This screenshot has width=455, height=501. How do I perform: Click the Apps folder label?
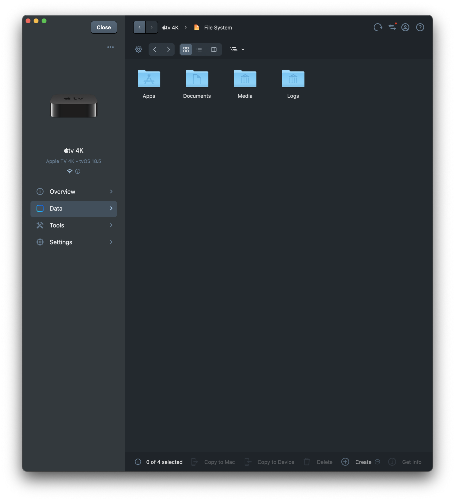(149, 96)
